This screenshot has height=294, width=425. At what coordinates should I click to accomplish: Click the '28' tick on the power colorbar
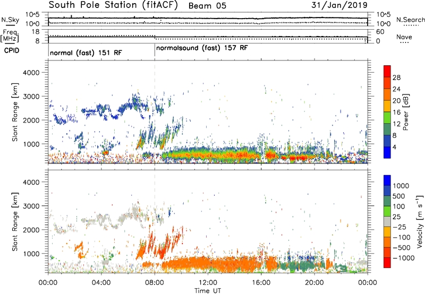coord(396,77)
